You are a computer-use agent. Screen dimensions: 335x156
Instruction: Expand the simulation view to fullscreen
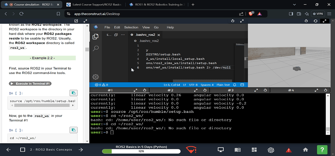[324, 21]
